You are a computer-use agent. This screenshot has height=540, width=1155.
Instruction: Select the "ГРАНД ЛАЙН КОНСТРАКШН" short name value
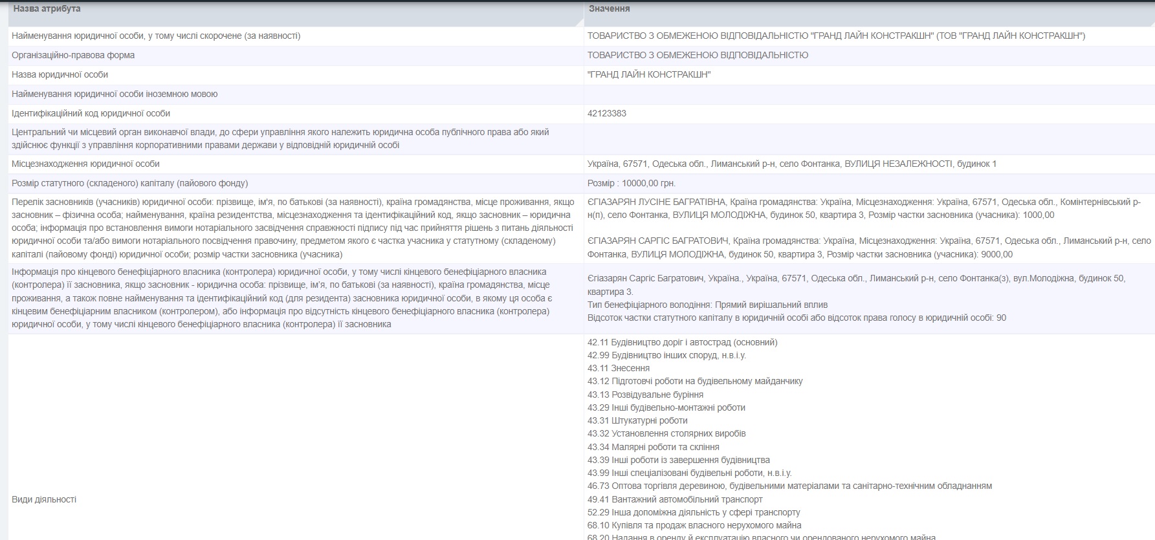click(x=648, y=75)
